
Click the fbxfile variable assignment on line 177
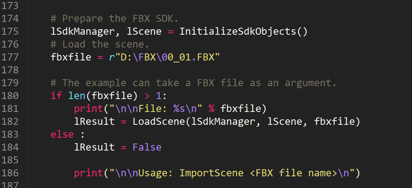(71, 57)
